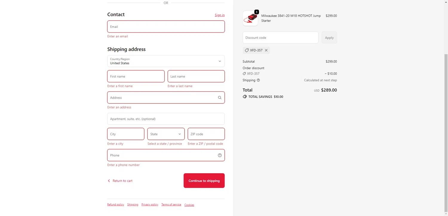448x216 pixels.
Task: Open the Refund policy link
Action: pos(116,205)
